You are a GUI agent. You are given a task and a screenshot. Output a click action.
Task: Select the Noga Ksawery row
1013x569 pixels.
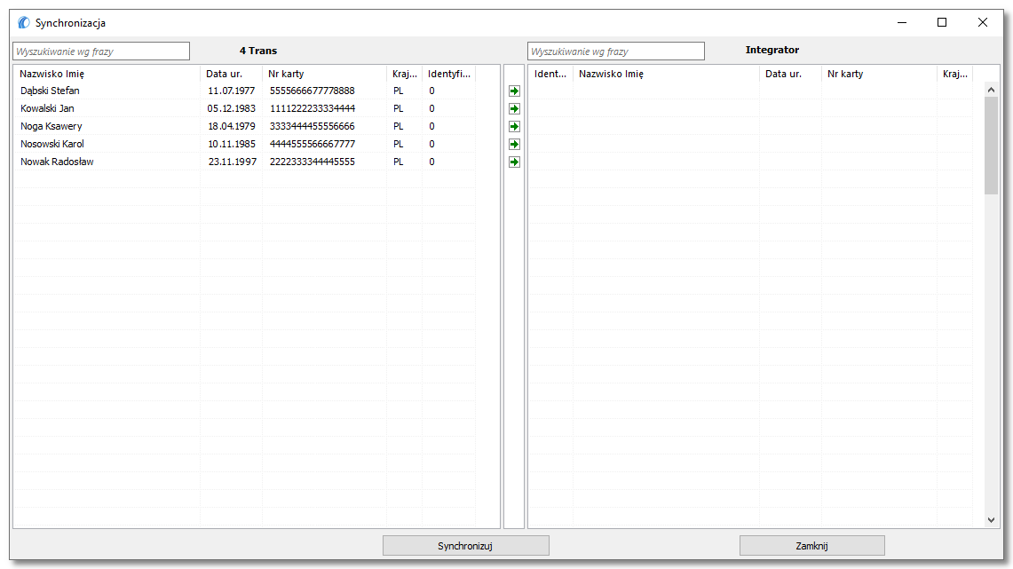(245, 127)
